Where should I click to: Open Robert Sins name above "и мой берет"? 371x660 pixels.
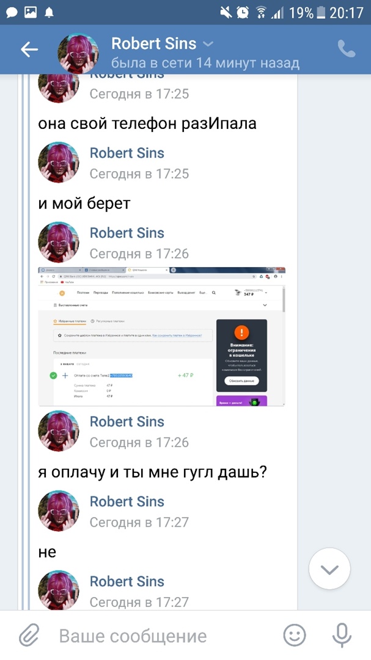pyautogui.click(x=127, y=153)
